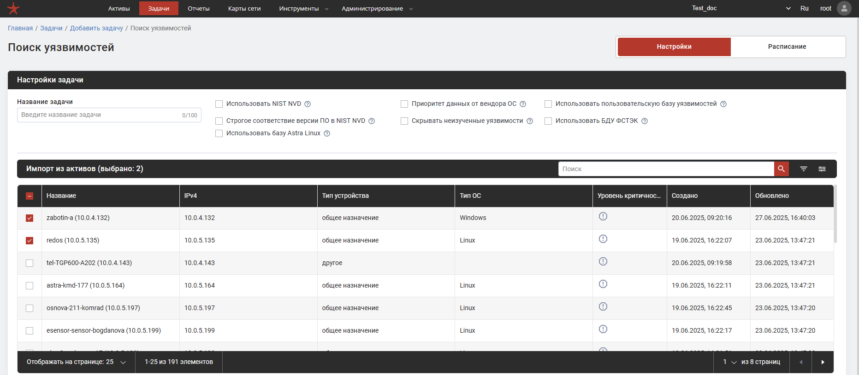Switch to the Расписание tab
This screenshot has width=859, height=375.
tap(787, 46)
